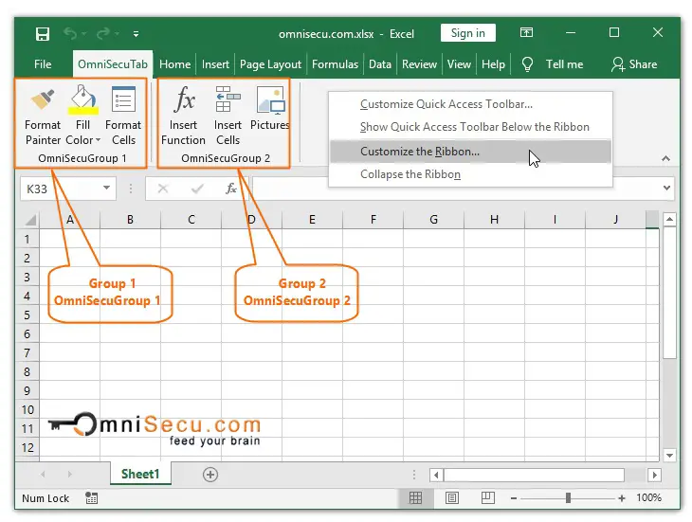Expand the formula bar chevron
This screenshot has height=522, width=692.
[666, 188]
